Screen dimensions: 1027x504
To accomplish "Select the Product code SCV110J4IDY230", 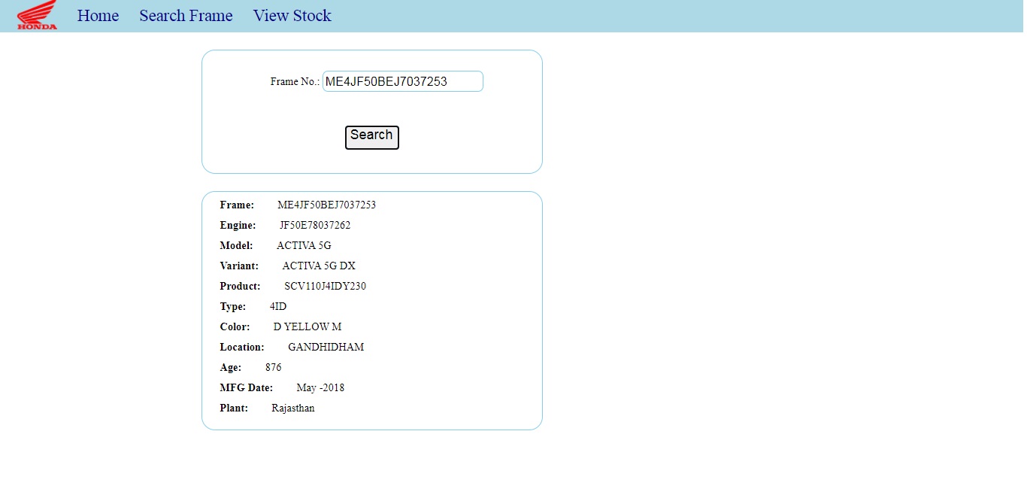I will pos(325,286).
